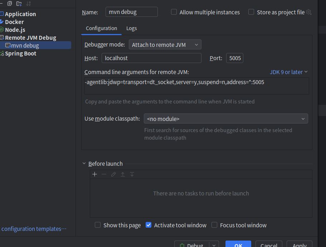Expand the Use module classpath combo box
Image resolution: width=326 pixels, height=247 pixels.
point(225,119)
